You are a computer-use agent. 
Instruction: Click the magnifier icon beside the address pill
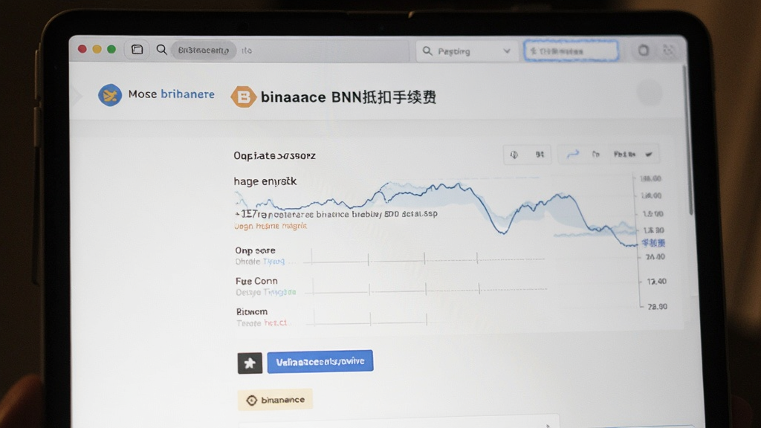tap(161, 50)
